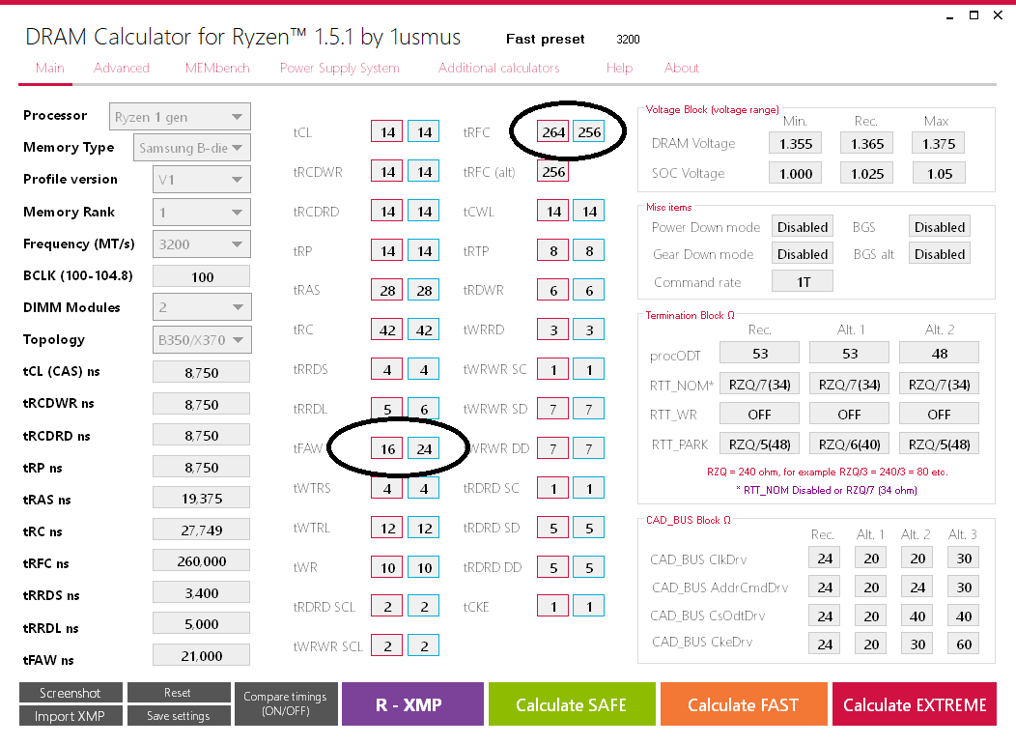The width and height of the screenshot is (1016, 745).
Task: Click Save settings button
Action: click(x=179, y=716)
